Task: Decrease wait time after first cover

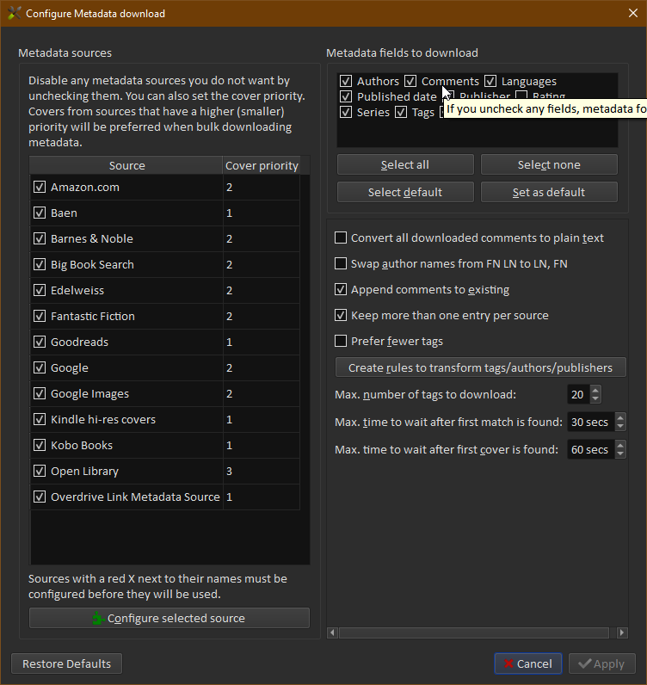Action: tap(620, 454)
